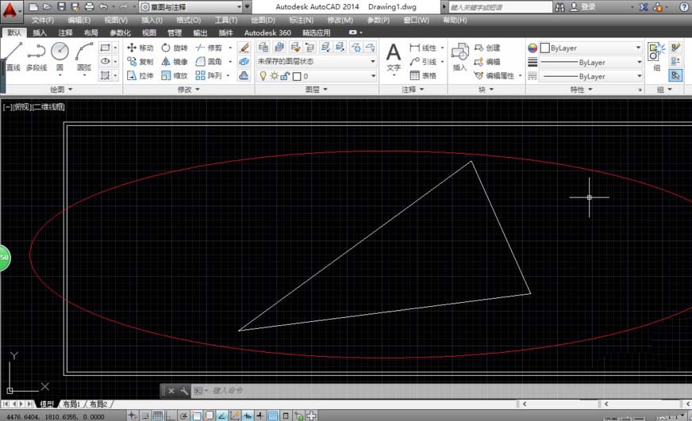This screenshot has width=692, height=421.
Task: Open the workspace dropdown 草图与注释
Action: pos(191,6)
